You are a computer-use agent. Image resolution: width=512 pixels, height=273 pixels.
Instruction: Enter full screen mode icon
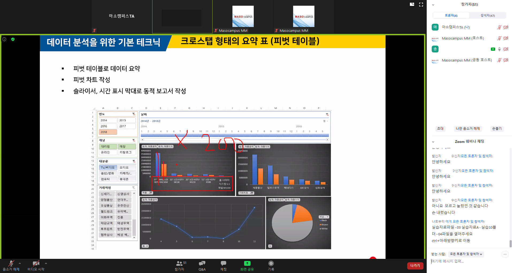coord(421,5)
